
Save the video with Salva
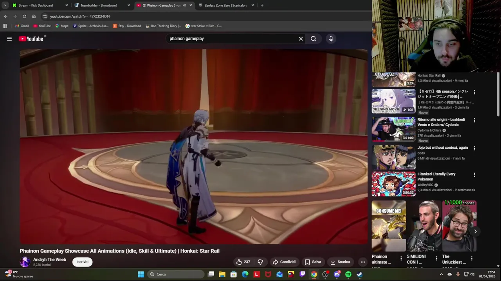tap(313, 262)
